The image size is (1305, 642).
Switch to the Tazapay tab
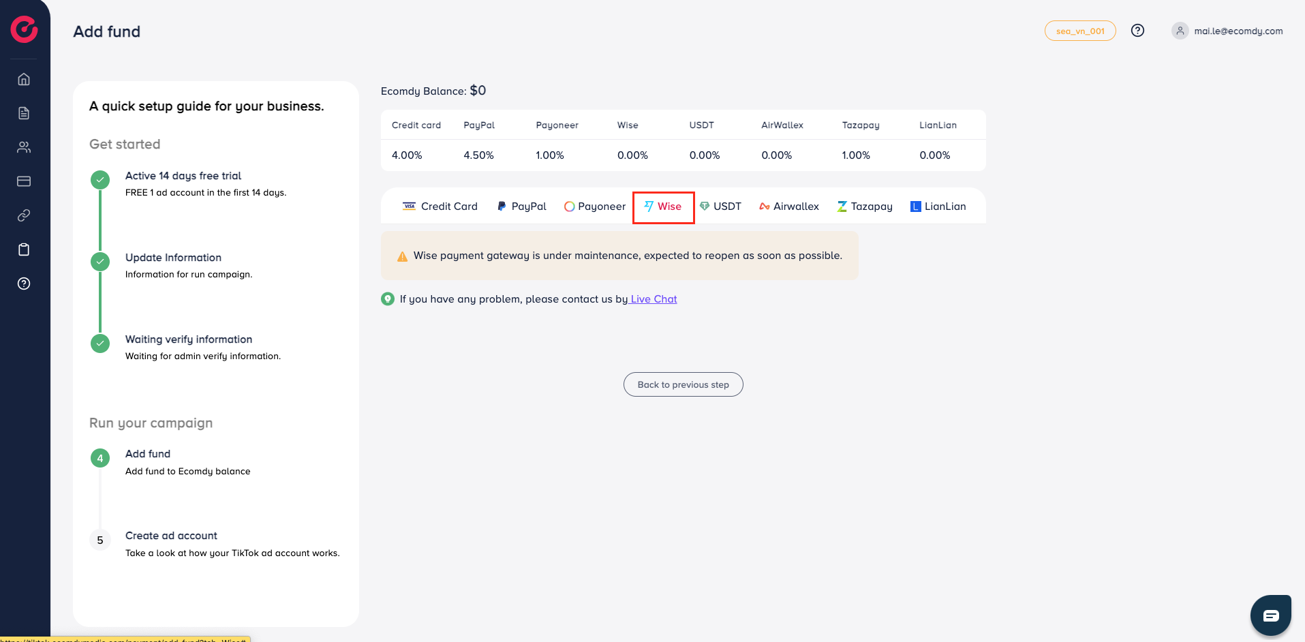point(865,207)
